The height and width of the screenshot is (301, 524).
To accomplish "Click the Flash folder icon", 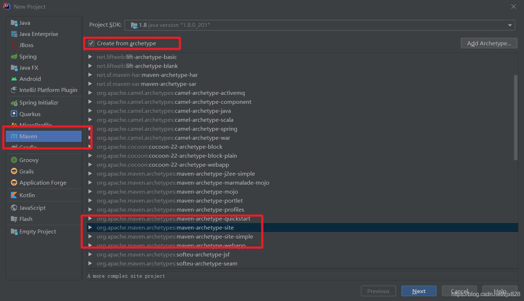I will tap(14, 219).
